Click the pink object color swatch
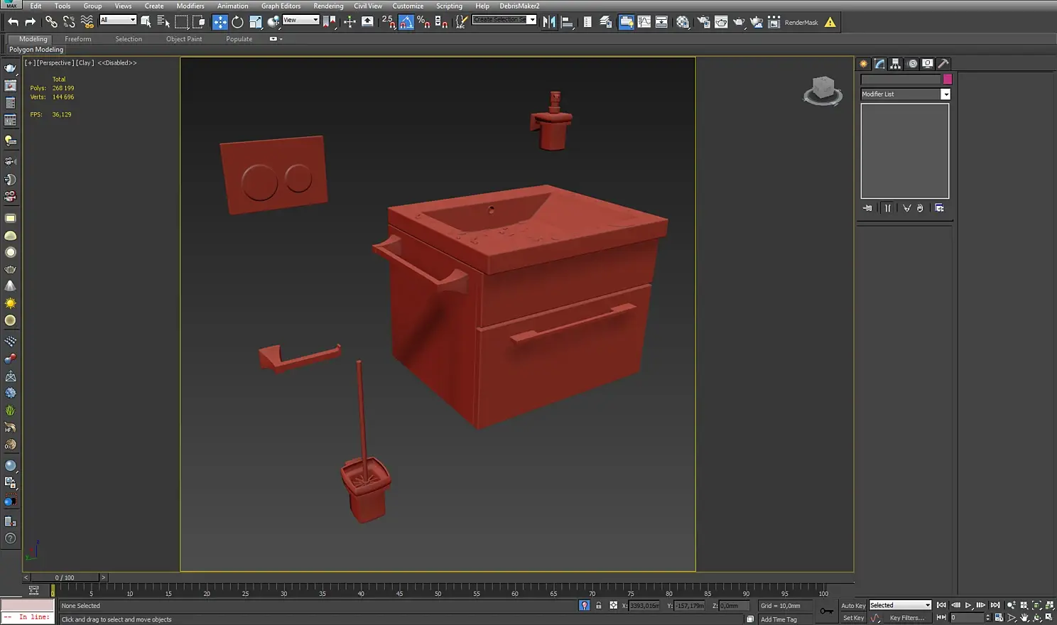Screen dimensions: 1057x625 coord(948,80)
